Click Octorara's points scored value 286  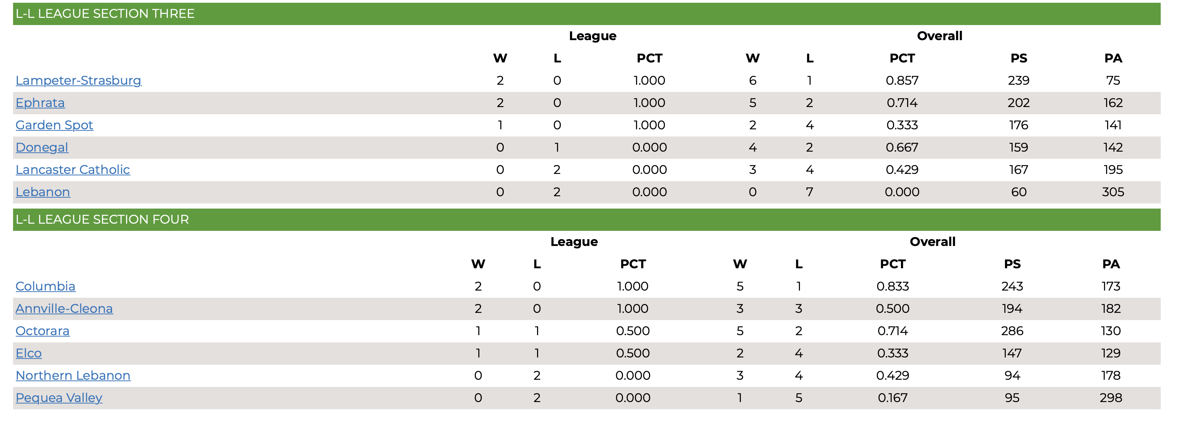pyautogui.click(x=1012, y=331)
